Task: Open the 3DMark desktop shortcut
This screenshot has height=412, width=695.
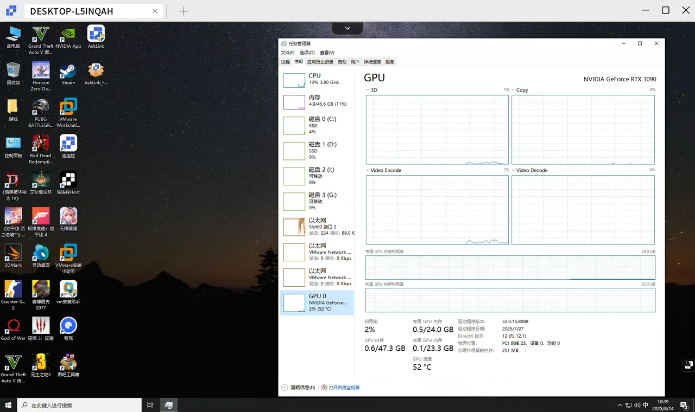Action: (x=13, y=256)
